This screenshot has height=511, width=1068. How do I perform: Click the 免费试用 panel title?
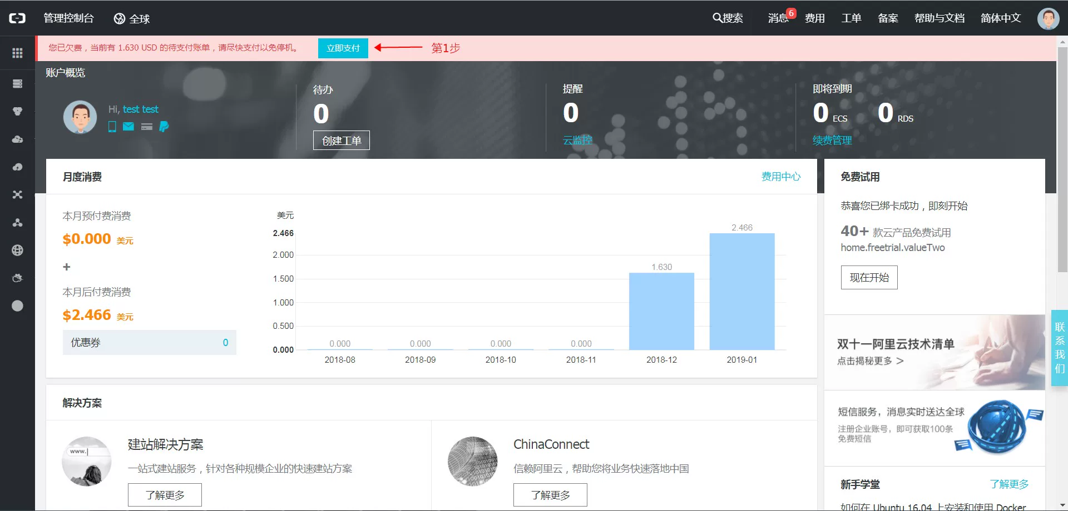[860, 177]
